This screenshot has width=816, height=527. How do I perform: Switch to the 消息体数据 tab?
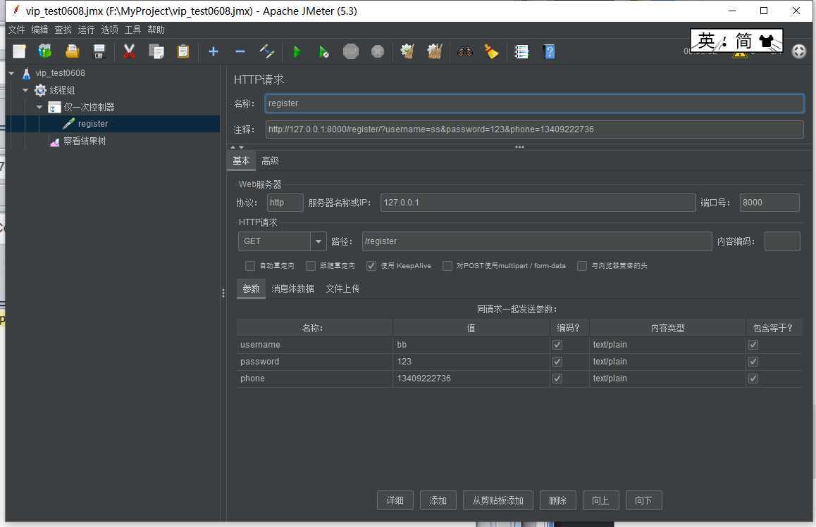click(292, 288)
